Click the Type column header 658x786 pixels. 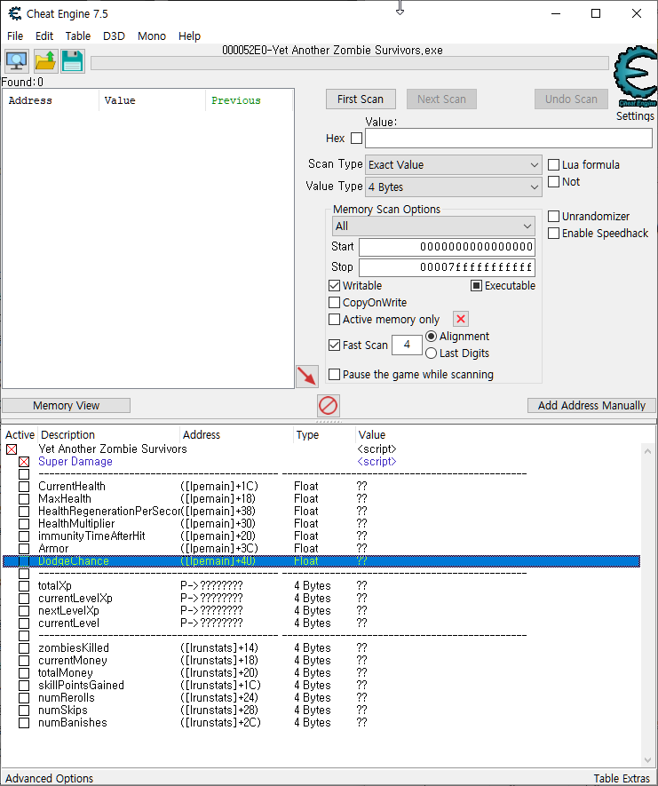(324, 434)
